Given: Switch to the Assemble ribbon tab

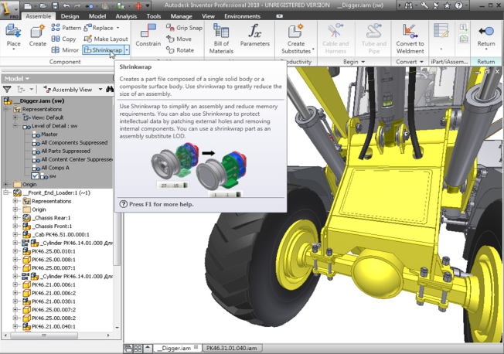Looking at the screenshot, I should click(38, 16).
